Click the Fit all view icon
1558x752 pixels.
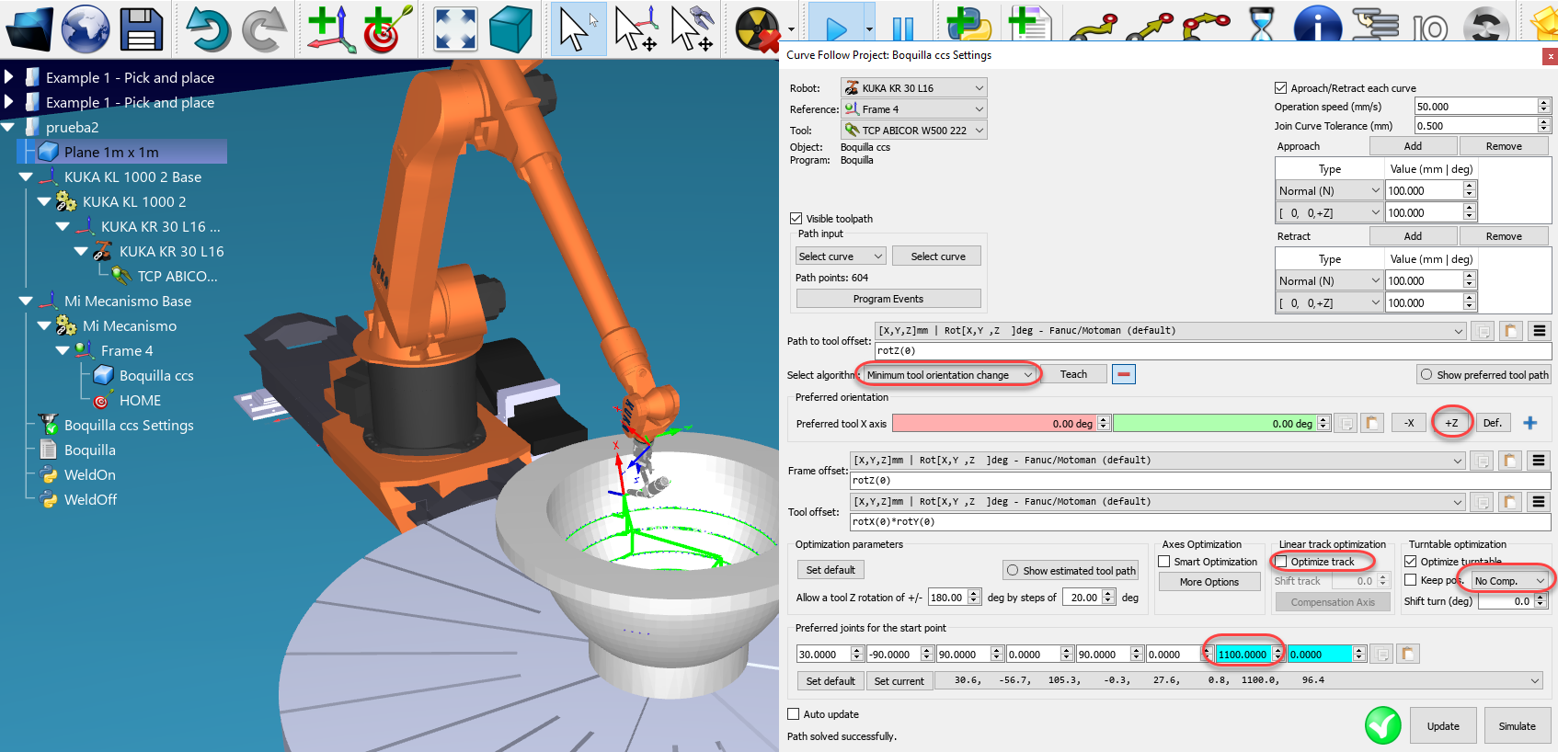point(455,28)
